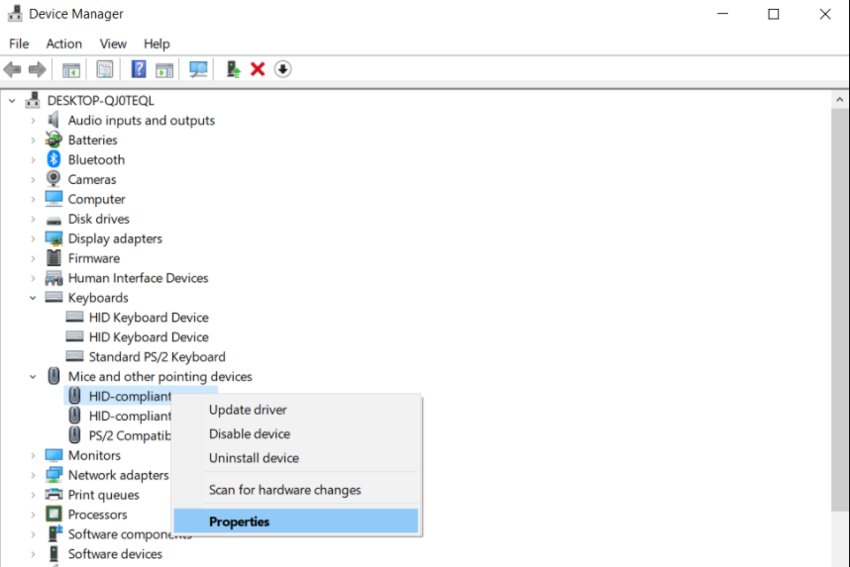Image resolution: width=850 pixels, height=567 pixels.
Task: Click the Help question mark toolbar icon
Action: tap(139, 69)
